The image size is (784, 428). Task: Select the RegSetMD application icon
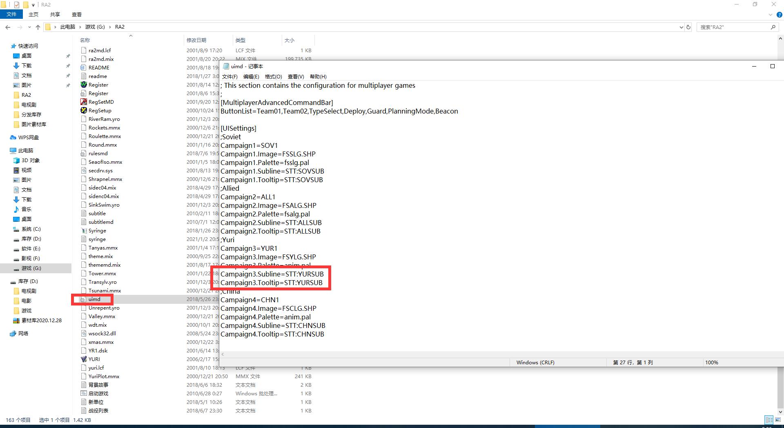84,102
